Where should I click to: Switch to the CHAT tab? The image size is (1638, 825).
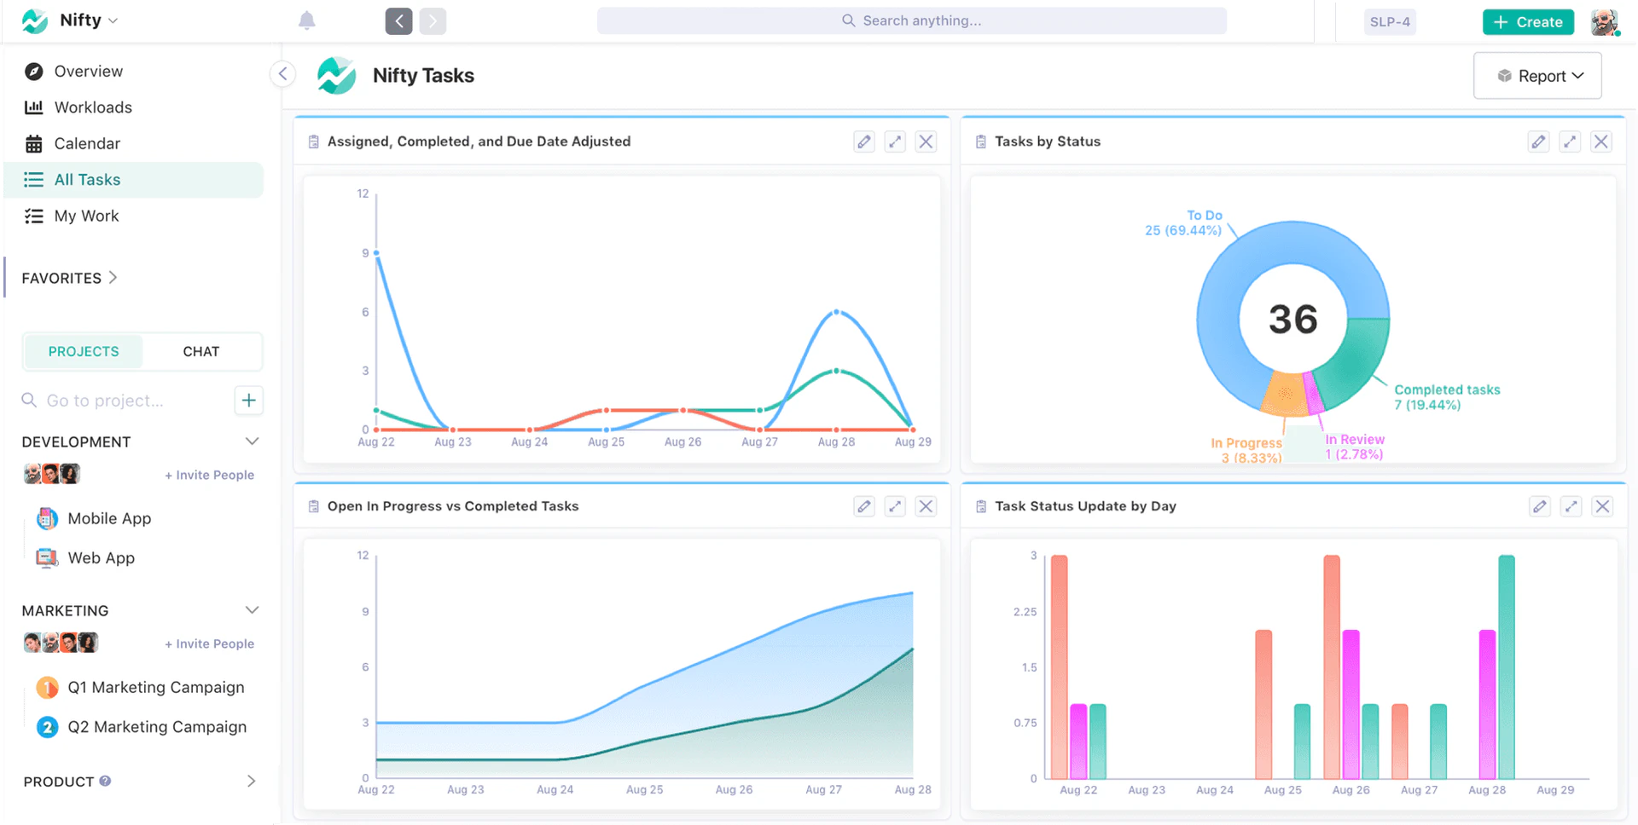pyautogui.click(x=200, y=351)
